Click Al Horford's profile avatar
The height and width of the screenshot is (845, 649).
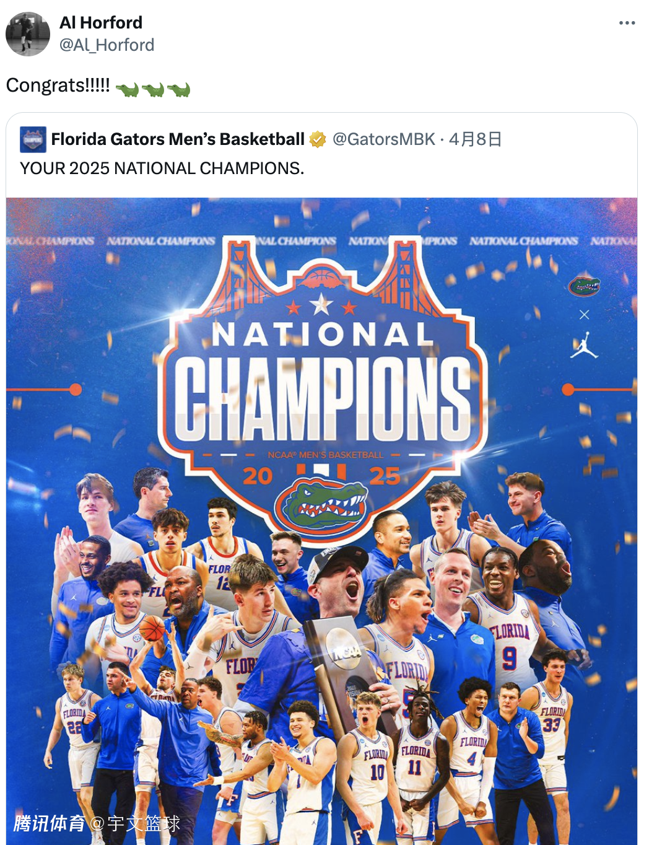pos(28,34)
